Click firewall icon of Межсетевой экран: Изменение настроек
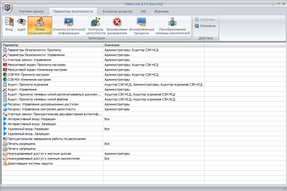Image resolution: width=287 pixels, height=191 pixels. coord(5,70)
